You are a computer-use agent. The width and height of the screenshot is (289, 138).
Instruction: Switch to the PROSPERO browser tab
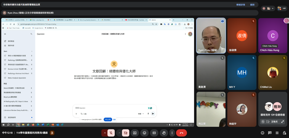click(x=112, y=20)
